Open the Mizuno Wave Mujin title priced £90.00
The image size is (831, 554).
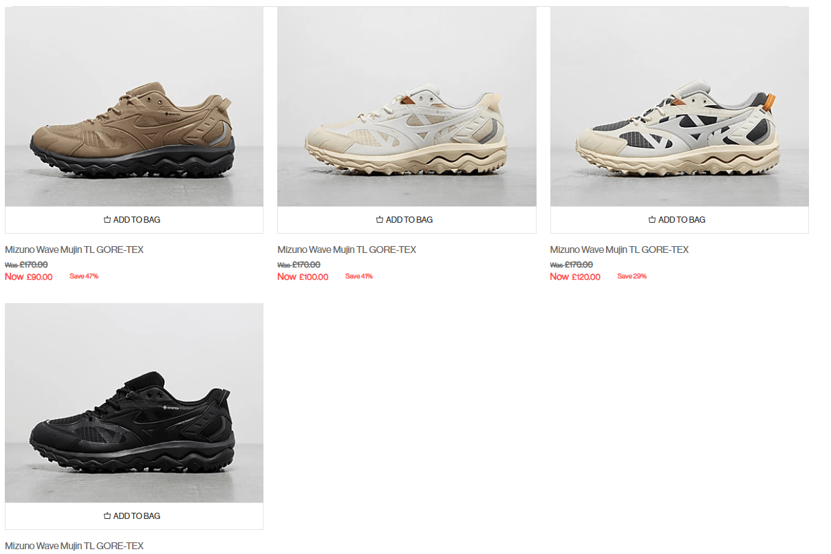click(74, 250)
